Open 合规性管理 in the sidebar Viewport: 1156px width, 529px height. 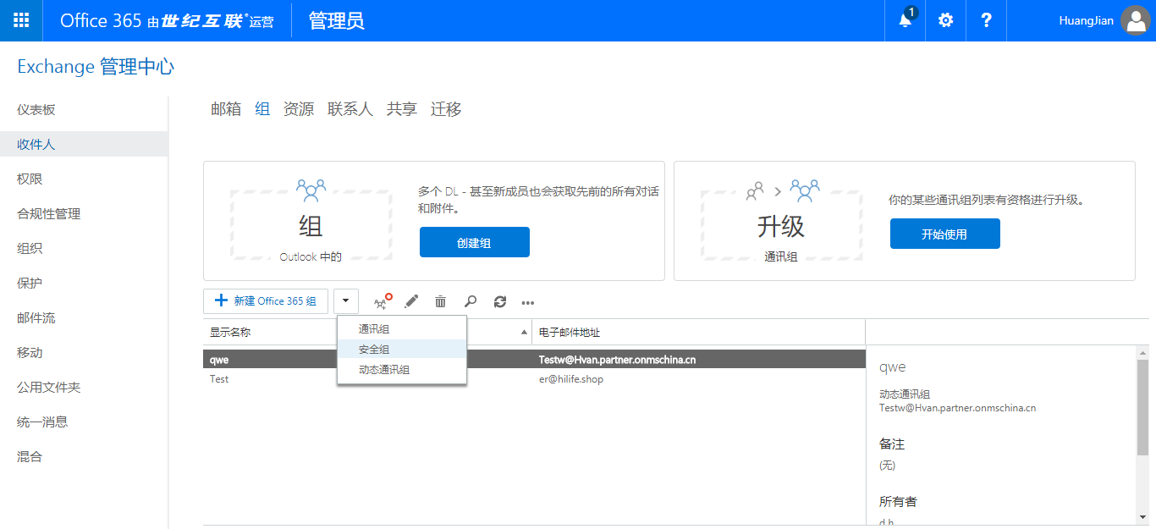pos(84,214)
